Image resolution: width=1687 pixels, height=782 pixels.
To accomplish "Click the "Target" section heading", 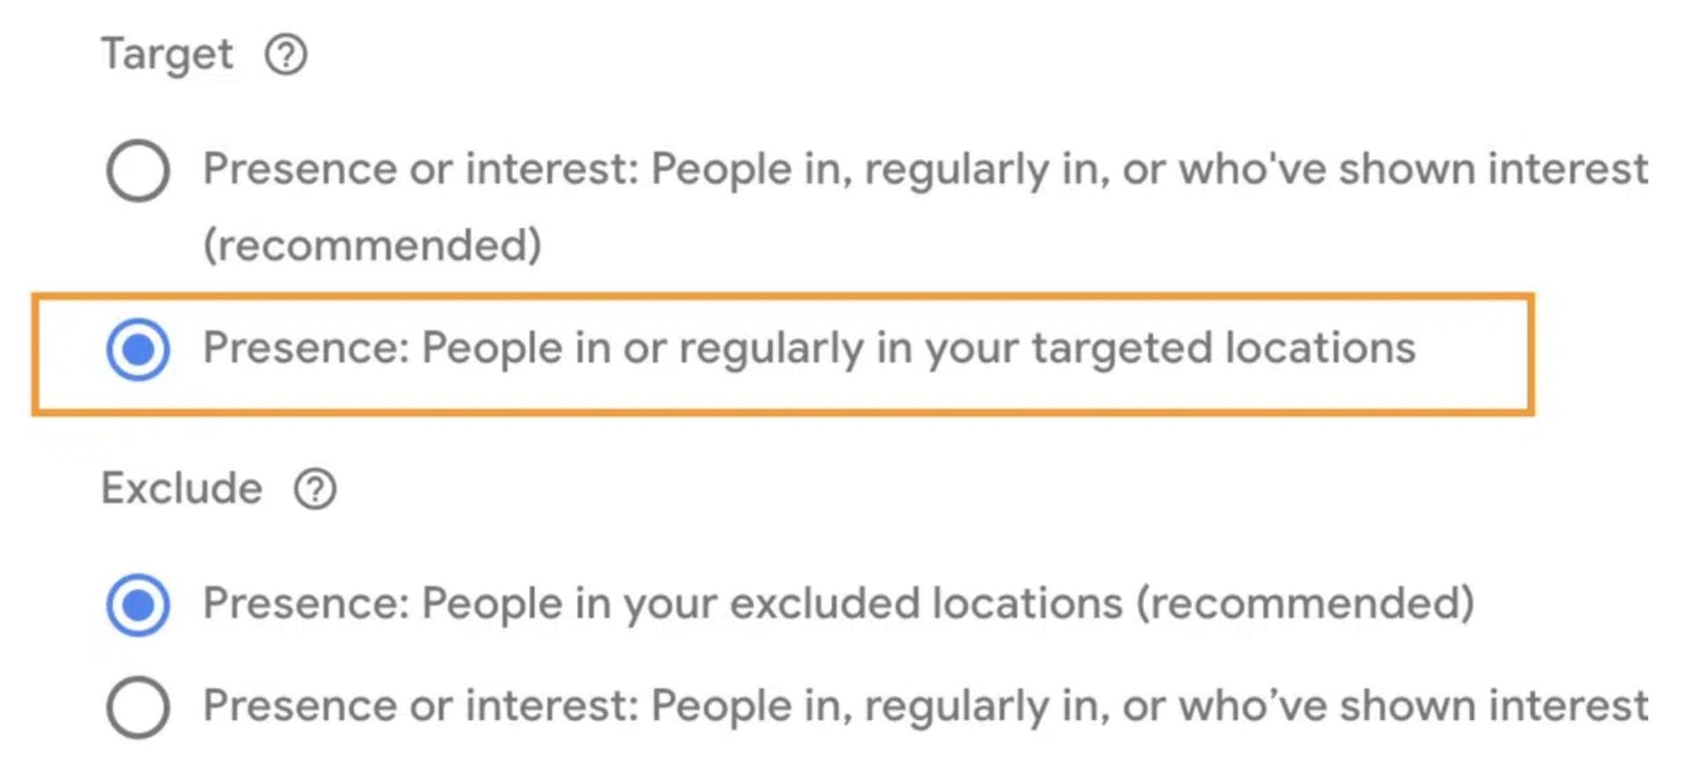I will 167,54.
